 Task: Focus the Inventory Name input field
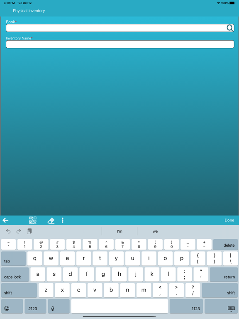click(x=120, y=44)
